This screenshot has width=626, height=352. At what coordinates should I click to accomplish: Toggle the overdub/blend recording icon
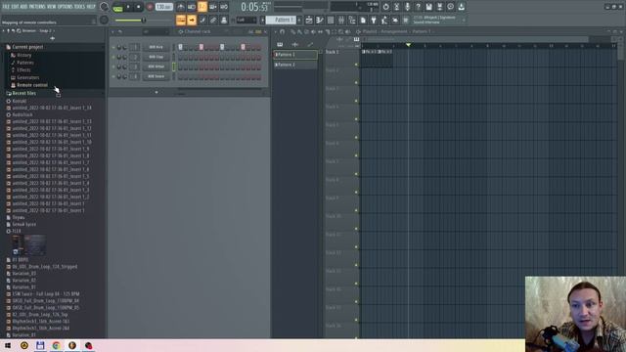pyautogui.click(x=213, y=7)
